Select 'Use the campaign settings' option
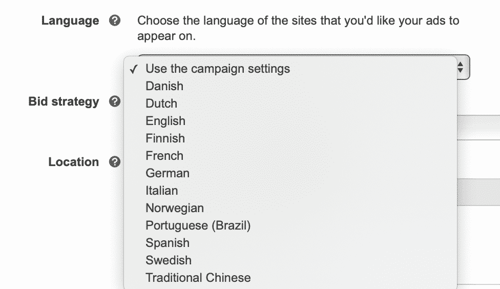The image size is (500, 289). pyautogui.click(x=290, y=69)
